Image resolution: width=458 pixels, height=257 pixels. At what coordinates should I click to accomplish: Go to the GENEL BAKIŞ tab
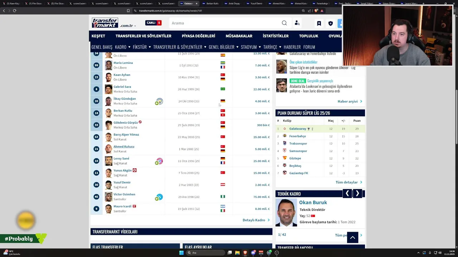102,47
